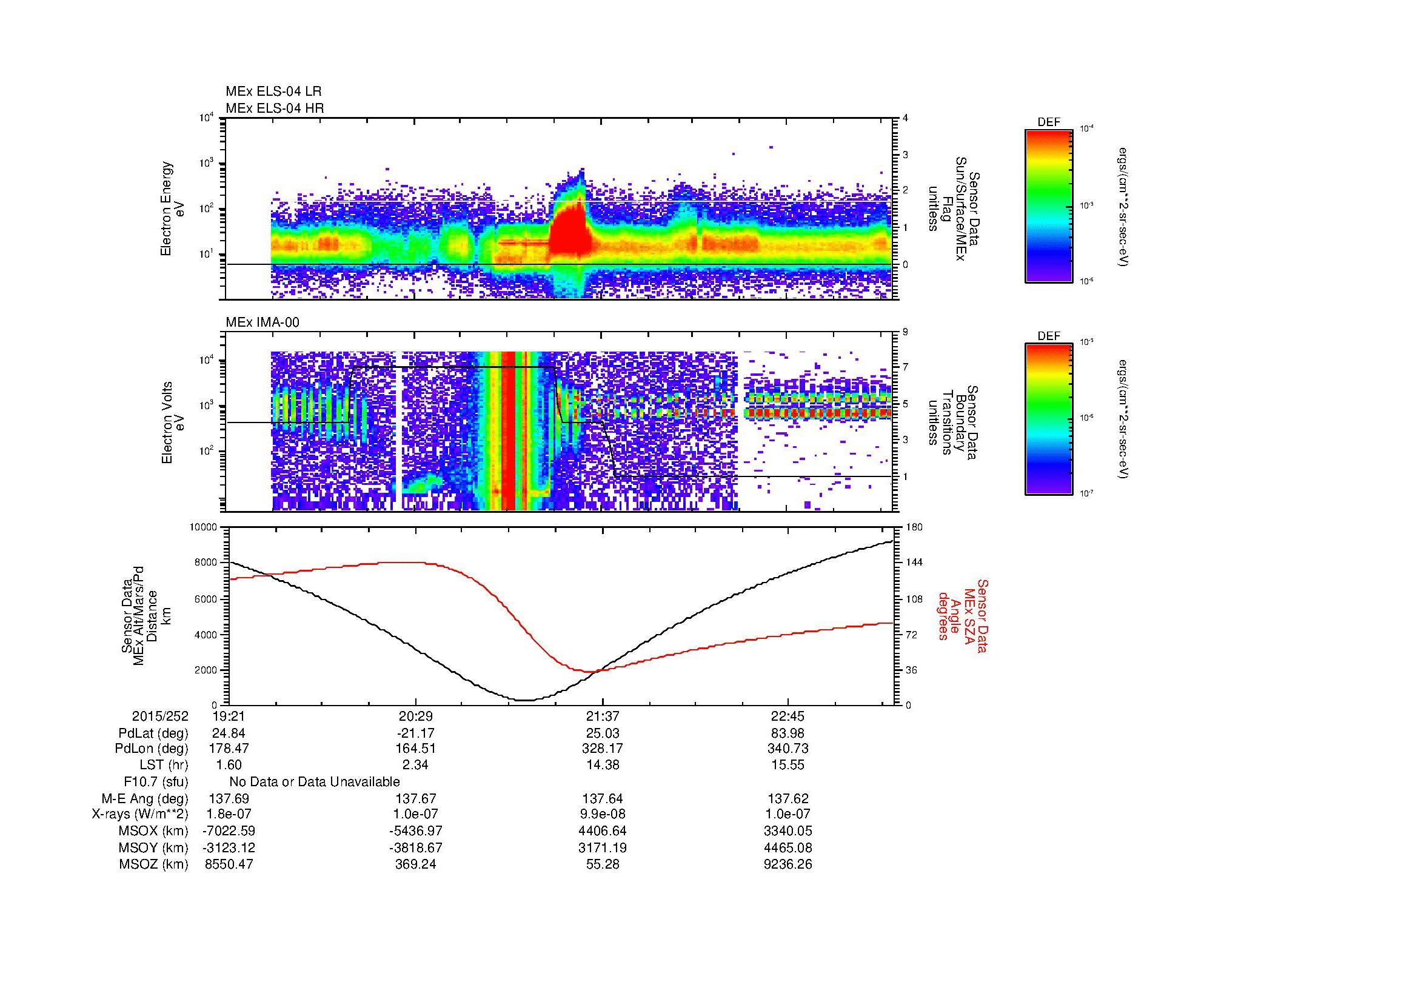
Task: Click the minimum of the black altitude curve
Action: point(524,700)
